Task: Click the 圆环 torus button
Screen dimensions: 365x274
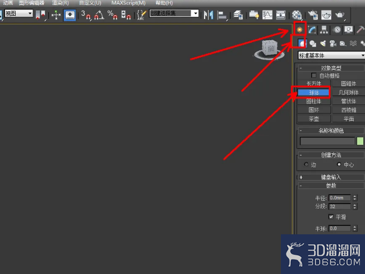Action: 314,110
